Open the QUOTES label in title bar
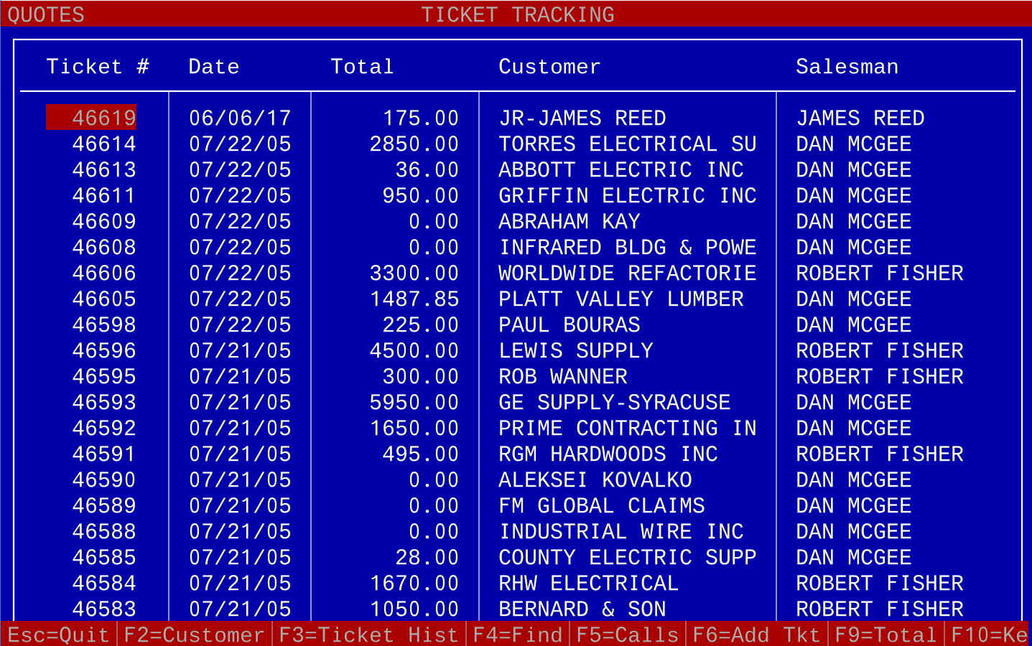The image size is (1032, 646). click(x=46, y=14)
